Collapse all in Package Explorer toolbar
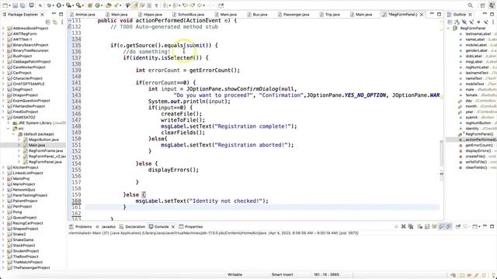Viewport: 497px width, 279px height. pyautogui.click(x=48, y=22)
